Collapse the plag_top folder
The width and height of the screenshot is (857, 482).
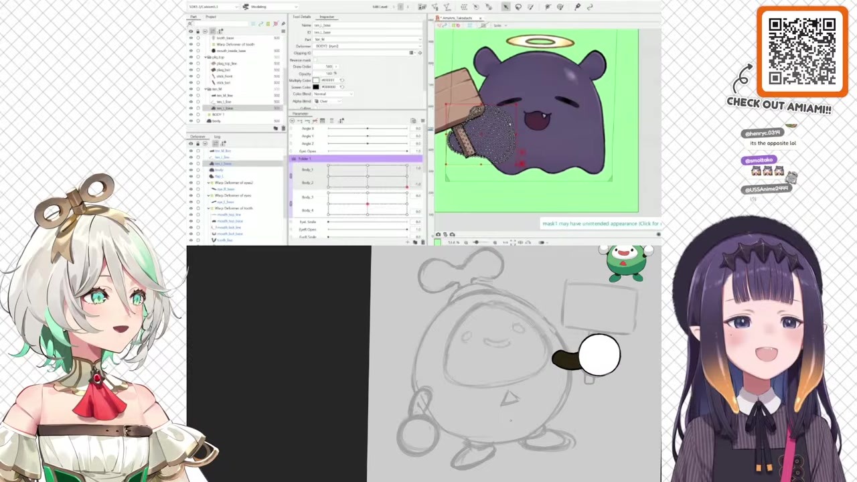point(206,58)
